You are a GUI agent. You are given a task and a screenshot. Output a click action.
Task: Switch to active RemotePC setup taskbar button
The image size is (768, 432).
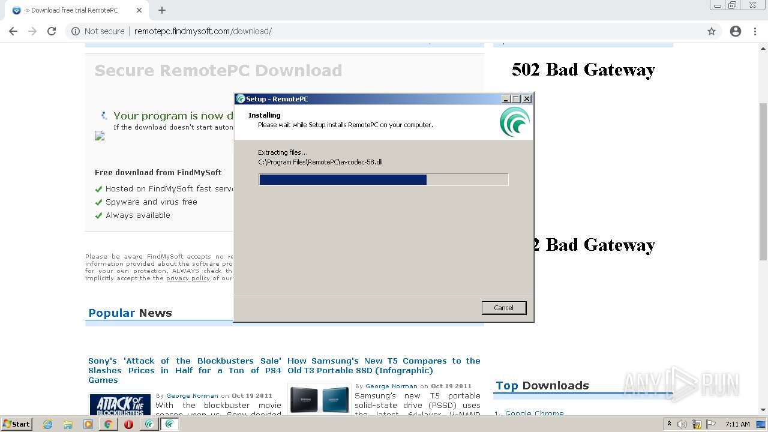pos(170,424)
